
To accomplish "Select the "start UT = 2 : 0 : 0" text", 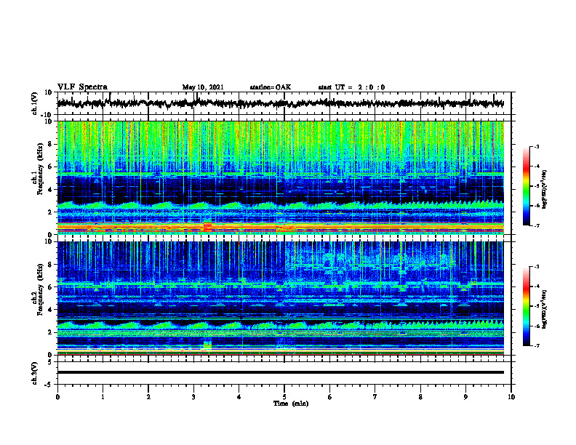I will tap(351, 87).
